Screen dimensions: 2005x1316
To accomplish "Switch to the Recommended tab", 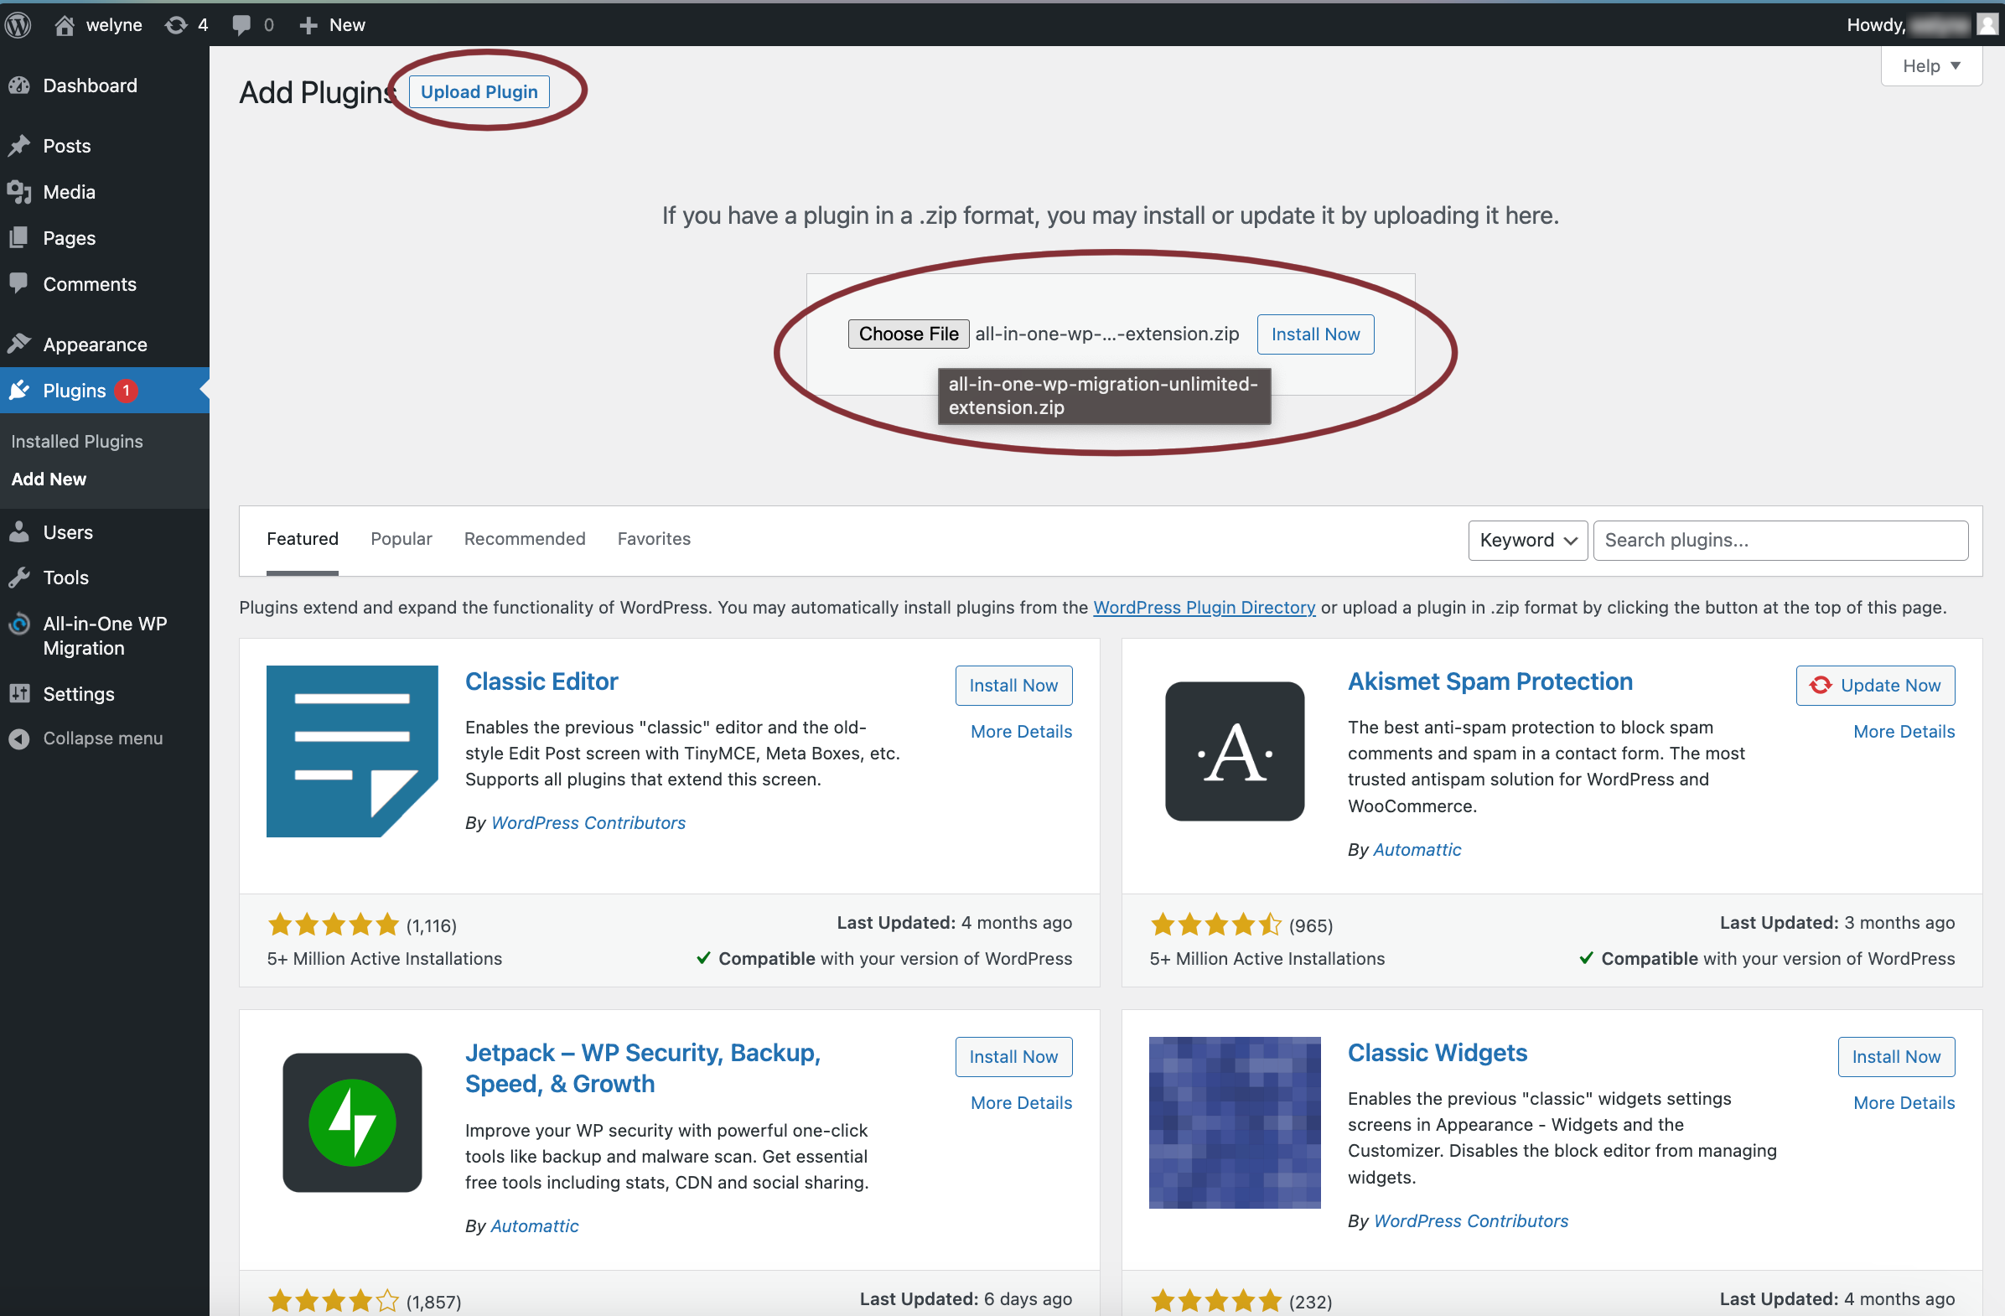I will coord(525,539).
